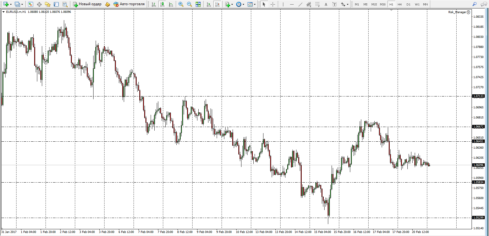Select the Cursor arrow tool
The image size is (489, 236).
click(264, 4)
